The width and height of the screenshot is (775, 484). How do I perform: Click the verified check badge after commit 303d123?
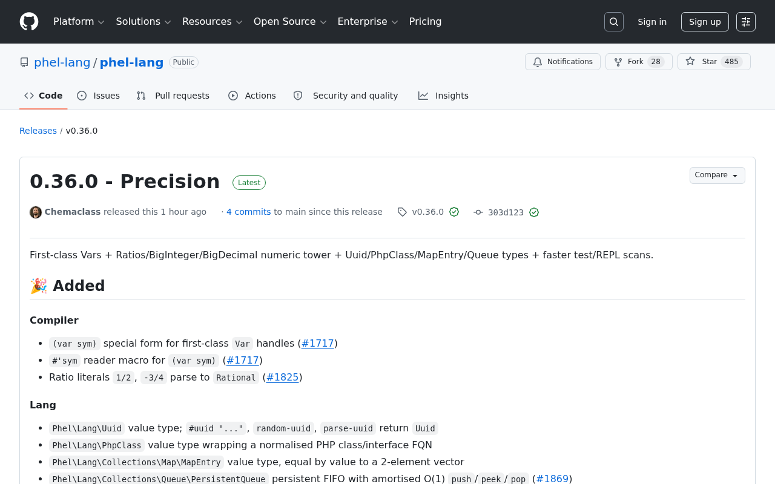534,212
